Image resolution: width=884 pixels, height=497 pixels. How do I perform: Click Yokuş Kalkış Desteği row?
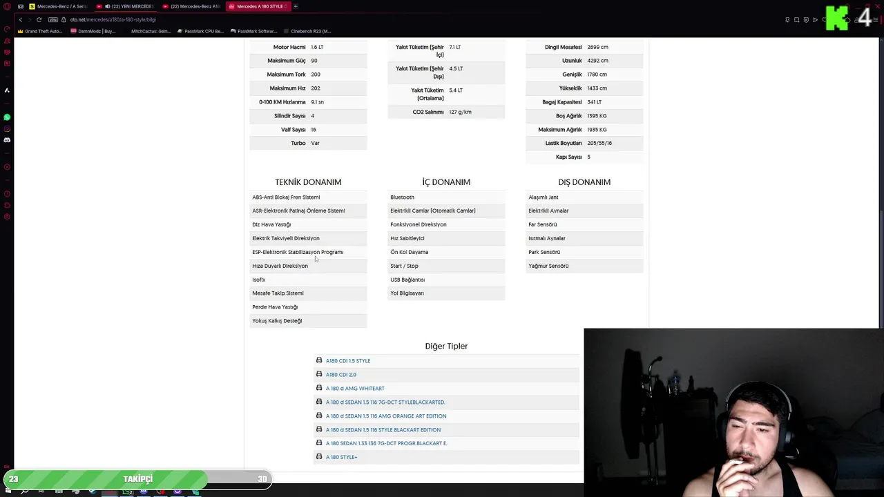coord(308,320)
